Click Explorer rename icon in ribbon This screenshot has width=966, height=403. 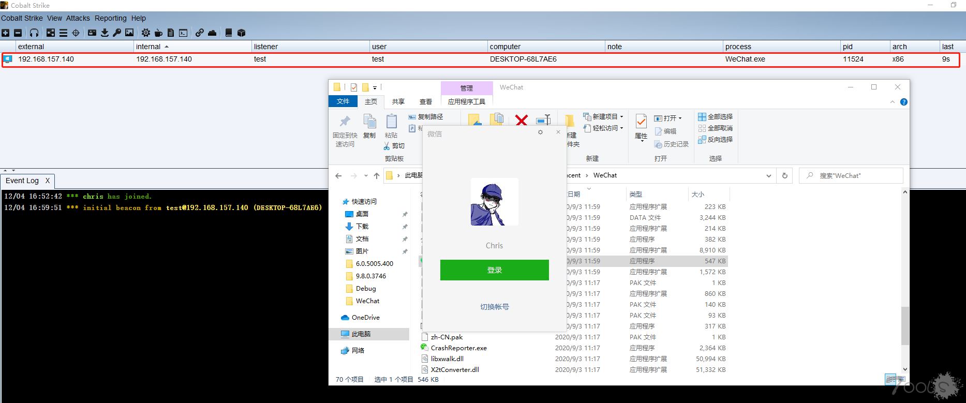coord(543,120)
